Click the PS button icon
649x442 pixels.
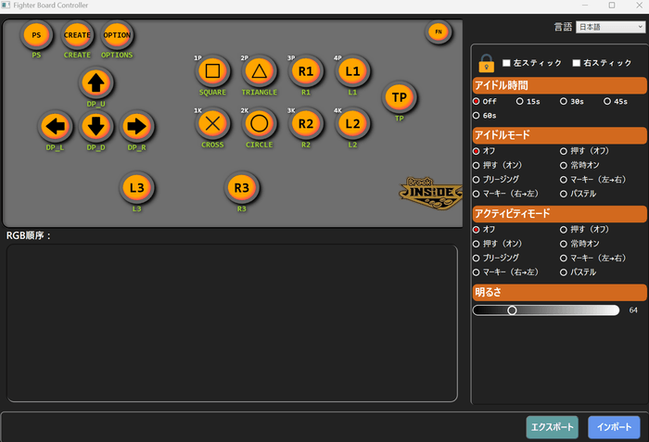coord(36,35)
